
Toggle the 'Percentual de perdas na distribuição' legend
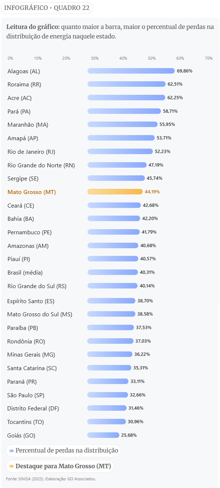point(63,451)
